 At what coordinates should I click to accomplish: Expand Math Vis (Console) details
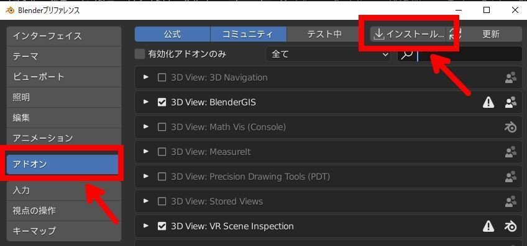(146, 127)
